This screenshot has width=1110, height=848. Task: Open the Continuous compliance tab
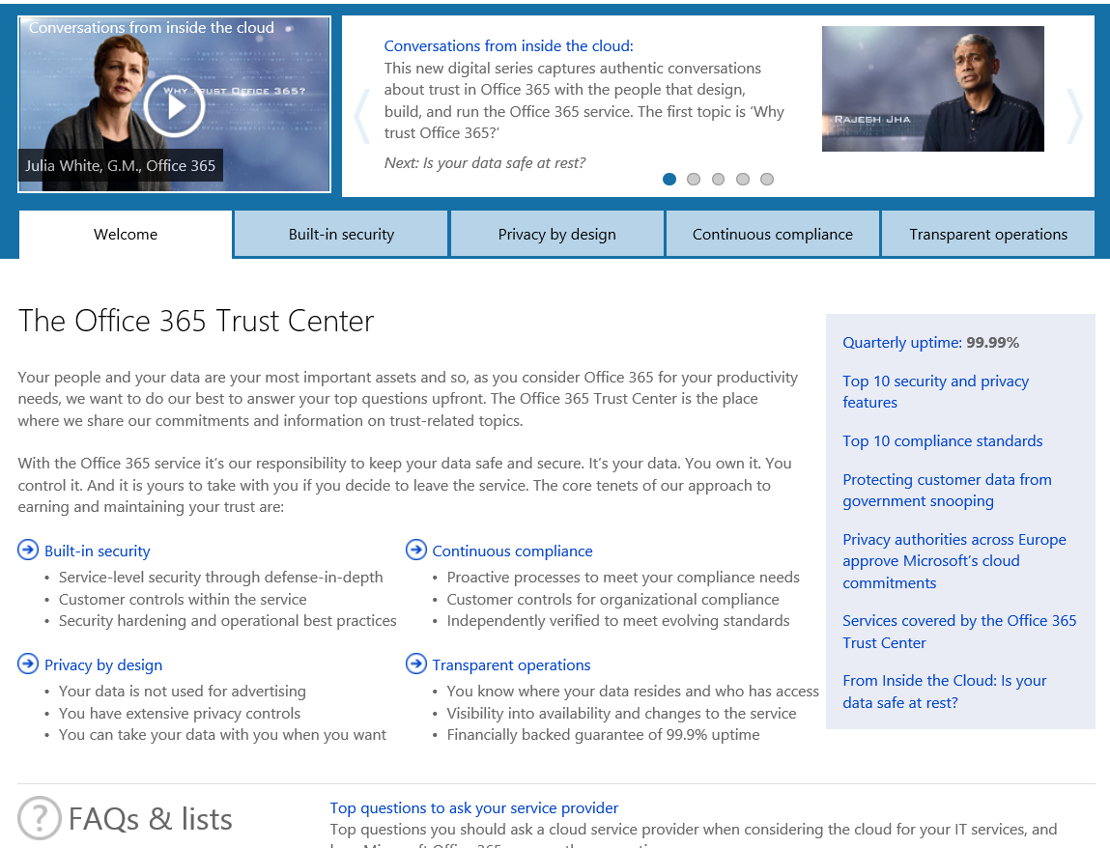[772, 235]
